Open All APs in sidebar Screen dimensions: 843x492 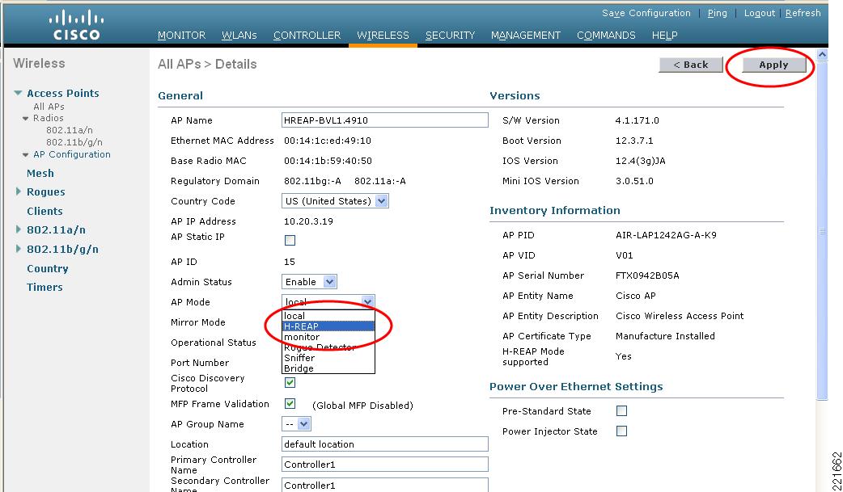(x=49, y=107)
